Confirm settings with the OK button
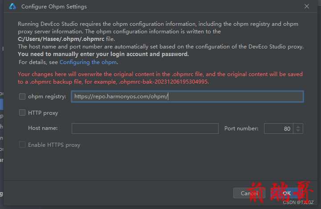The width and height of the screenshot is (321, 209). (287, 193)
